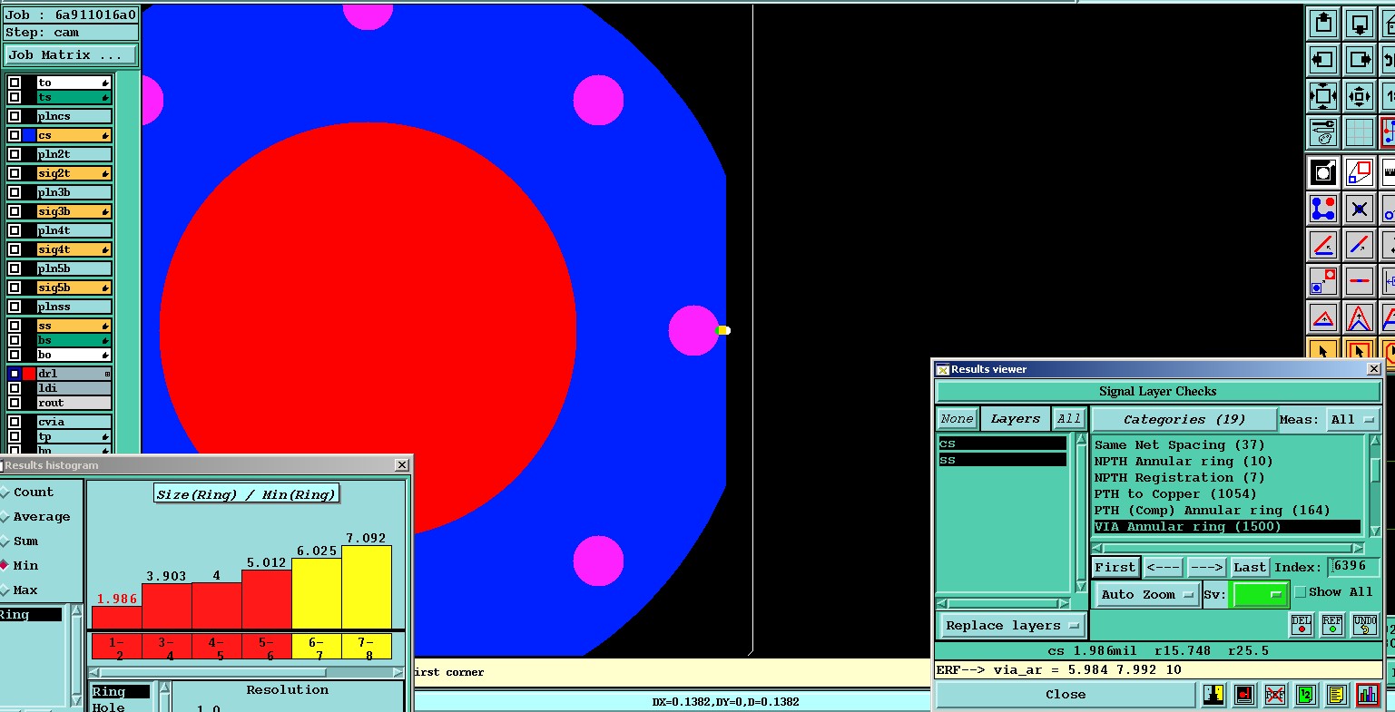Click the zoom out four-arrows icon
1395x712 pixels.
point(1323,96)
